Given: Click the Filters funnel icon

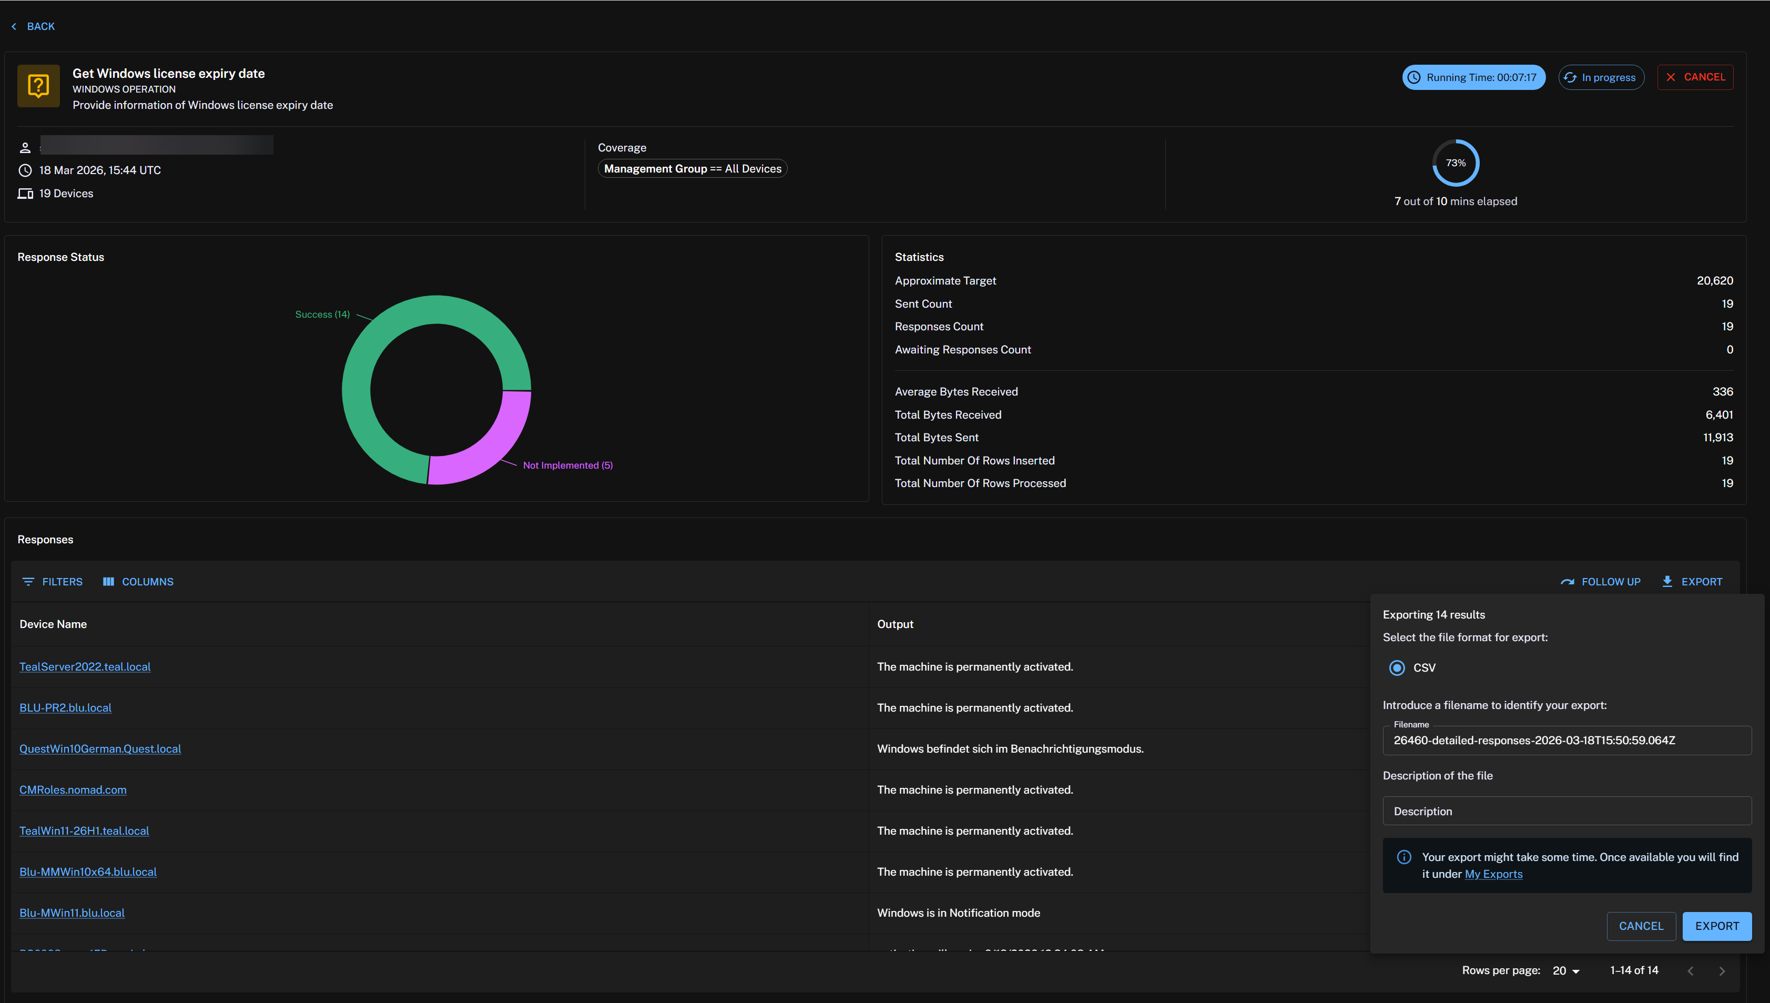Looking at the screenshot, I should pyautogui.click(x=28, y=582).
